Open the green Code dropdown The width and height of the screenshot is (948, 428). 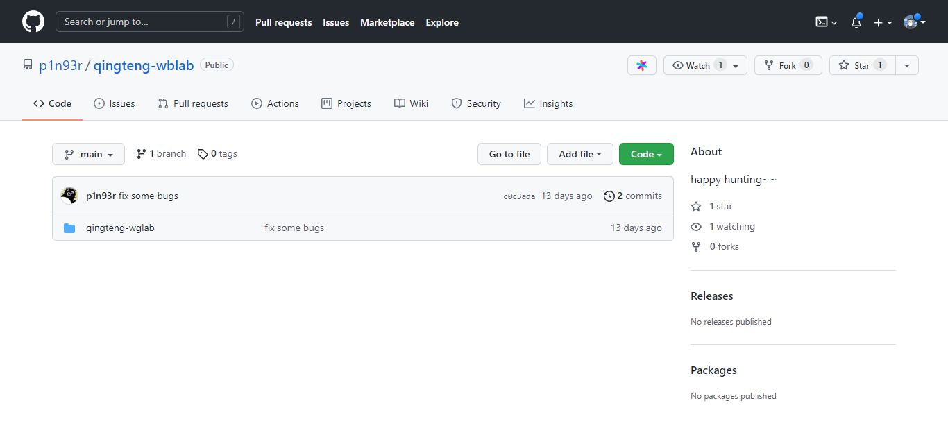click(x=646, y=154)
